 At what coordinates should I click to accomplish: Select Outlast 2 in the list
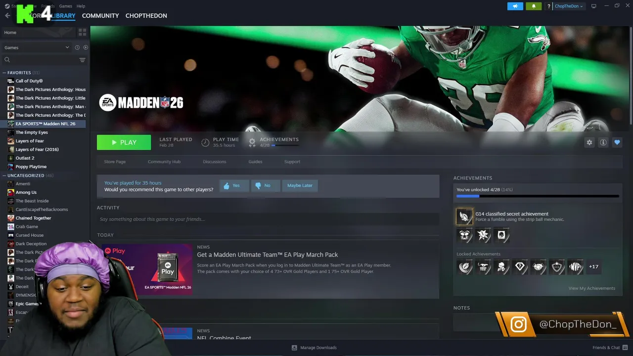point(25,158)
